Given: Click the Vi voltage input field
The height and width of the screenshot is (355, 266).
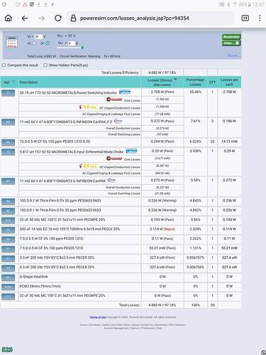Looking at the screenshot, I should pyautogui.click(x=38, y=37).
